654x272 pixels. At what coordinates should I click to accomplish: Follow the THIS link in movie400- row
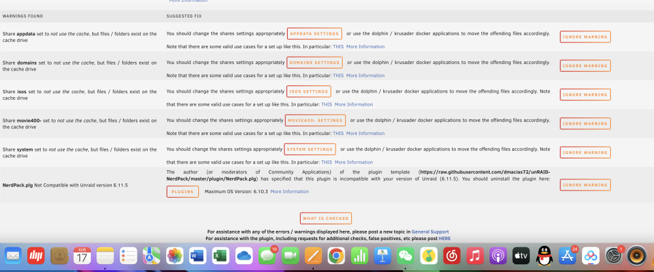coord(338,134)
